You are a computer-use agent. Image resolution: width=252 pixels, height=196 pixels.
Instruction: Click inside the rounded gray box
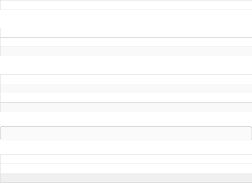126,133
